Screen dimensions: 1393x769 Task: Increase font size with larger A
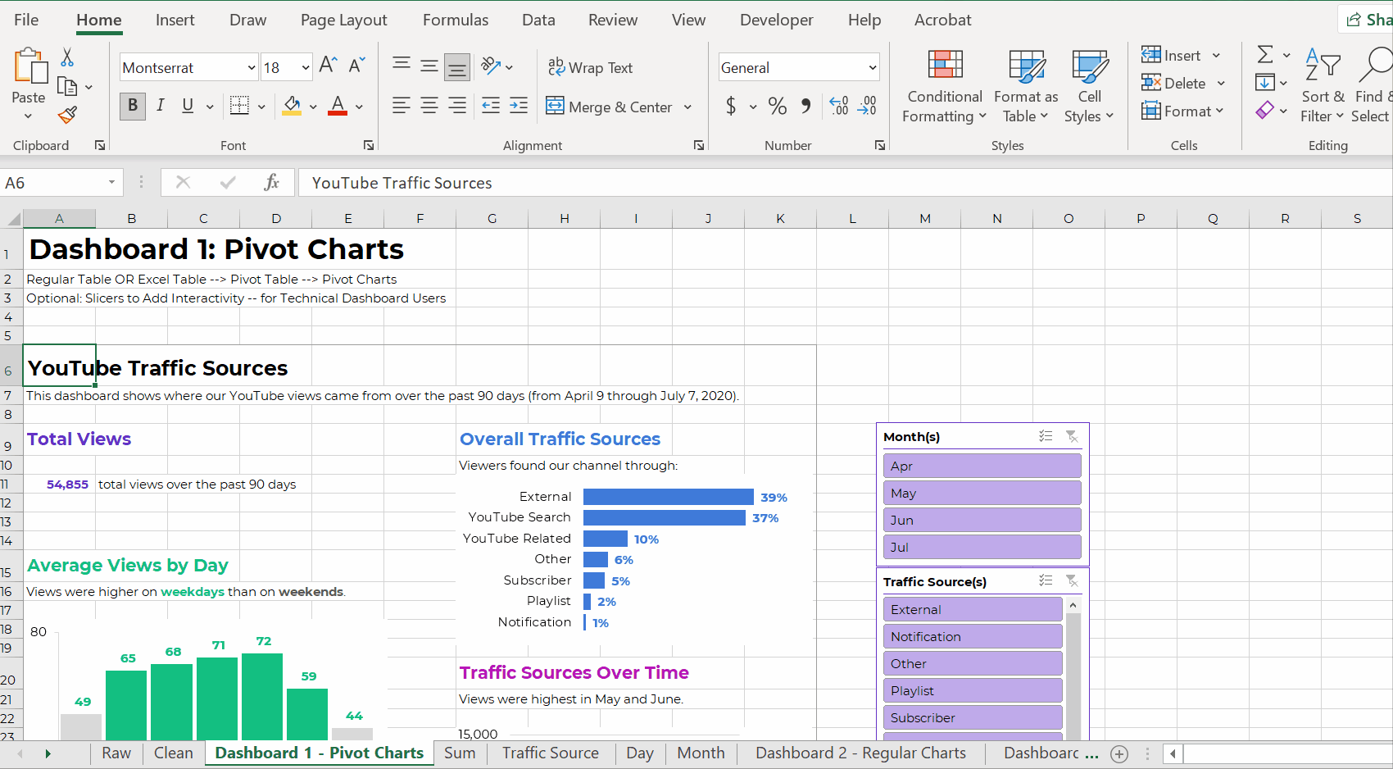pyautogui.click(x=328, y=65)
